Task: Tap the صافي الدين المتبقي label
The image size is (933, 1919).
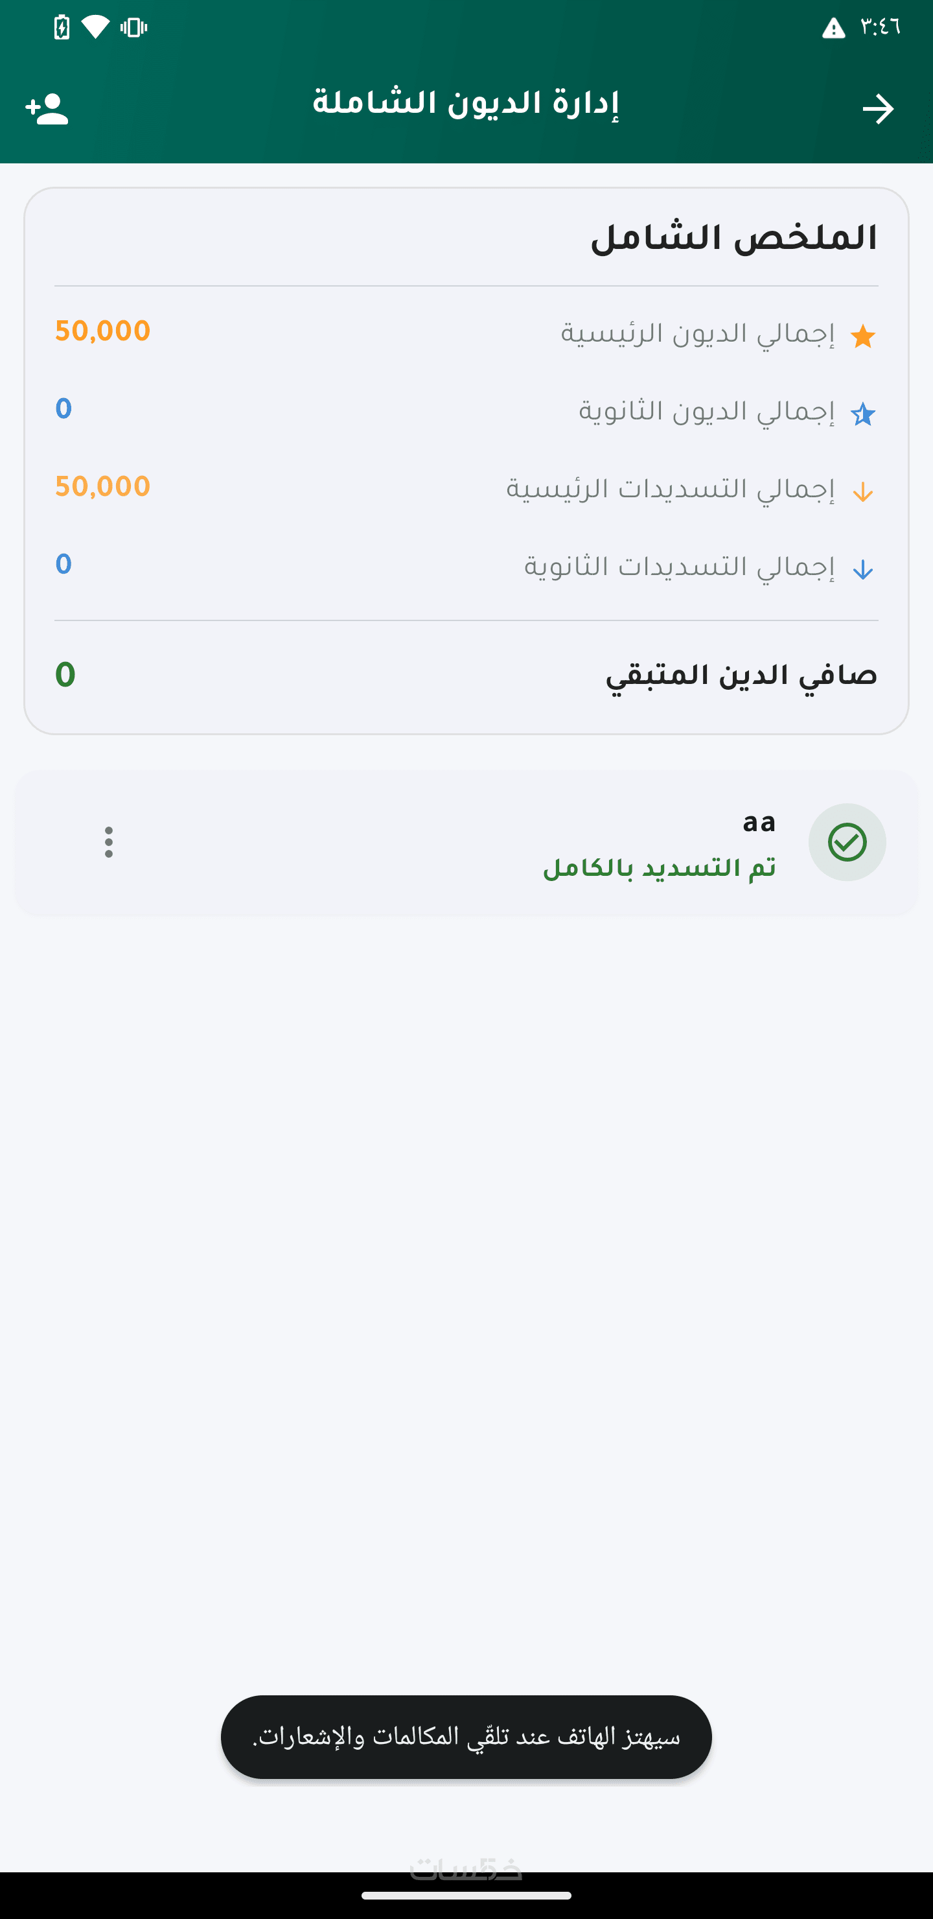Action: 741,676
